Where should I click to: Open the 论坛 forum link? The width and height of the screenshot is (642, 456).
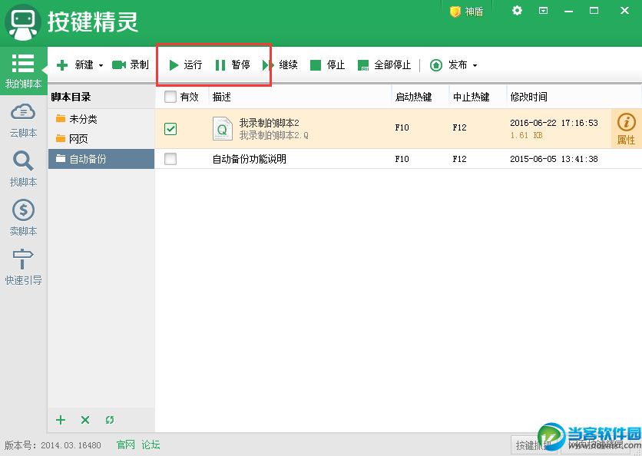click(x=151, y=444)
